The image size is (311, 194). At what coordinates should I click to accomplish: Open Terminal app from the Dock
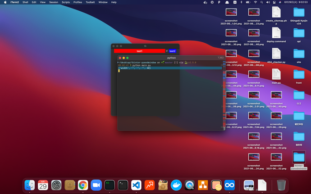(123, 185)
